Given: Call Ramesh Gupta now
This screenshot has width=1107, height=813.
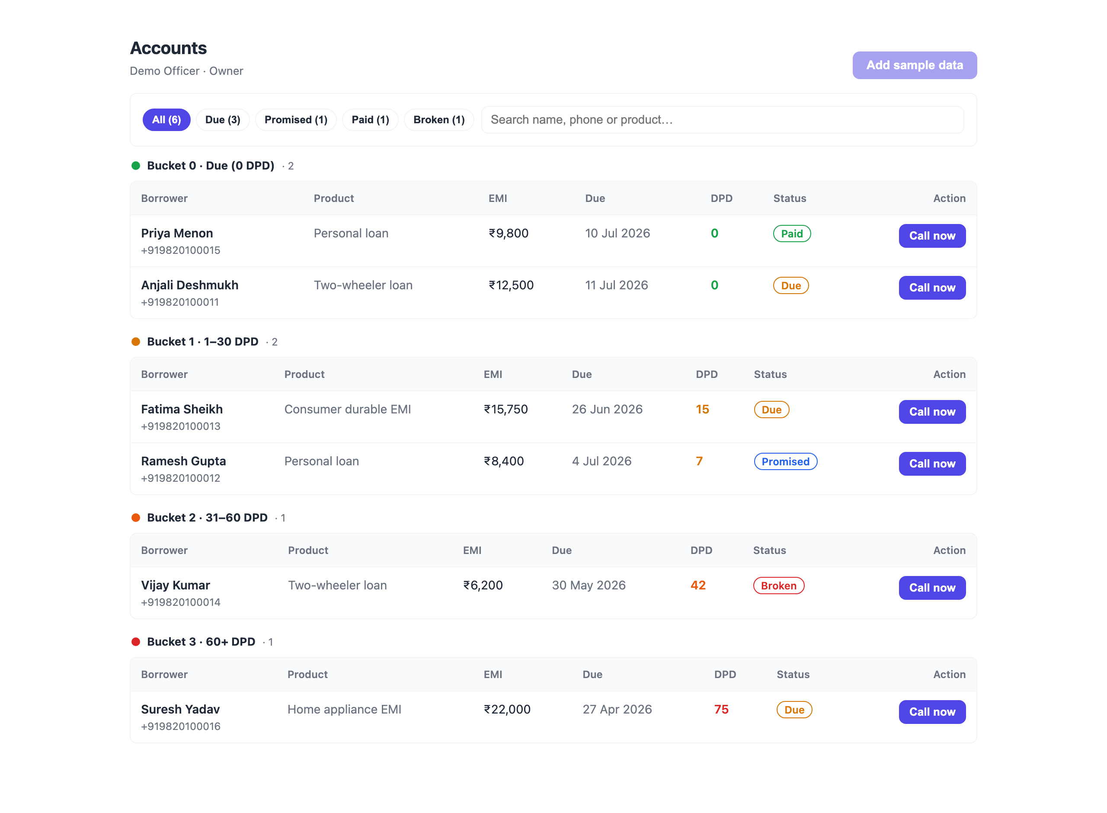Looking at the screenshot, I should 932,464.
